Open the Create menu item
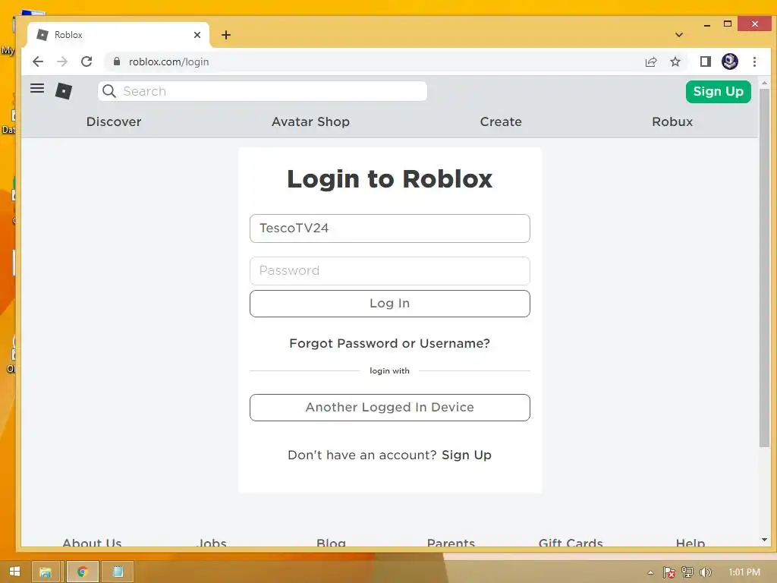 (x=501, y=121)
